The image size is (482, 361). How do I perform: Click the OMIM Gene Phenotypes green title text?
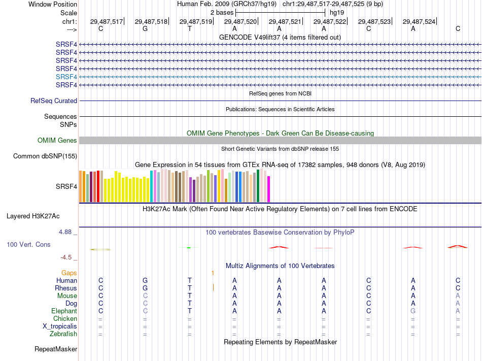[x=280, y=134]
